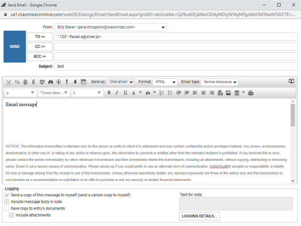Click the Paste clipboard icon
This screenshot has height=226, width=301.
point(25,82)
